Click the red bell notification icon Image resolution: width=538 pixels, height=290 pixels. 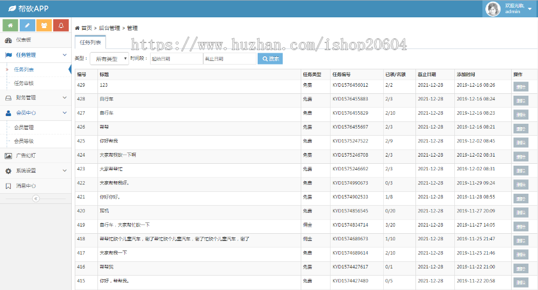click(60, 25)
